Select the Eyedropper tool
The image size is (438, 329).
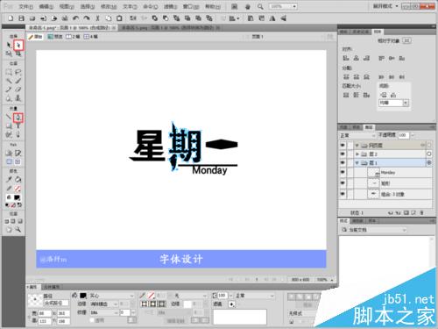pos(9,180)
